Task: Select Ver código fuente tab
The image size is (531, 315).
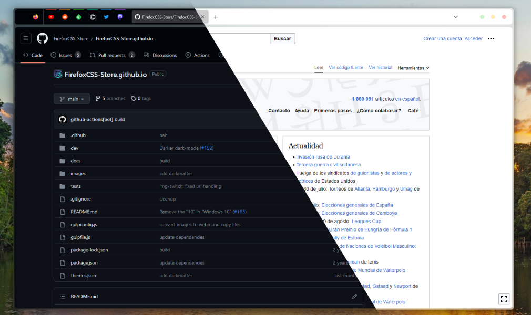Action: [346, 67]
